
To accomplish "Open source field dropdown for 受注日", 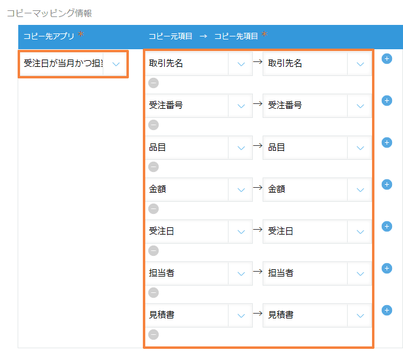I will pyautogui.click(x=199, y=231).
